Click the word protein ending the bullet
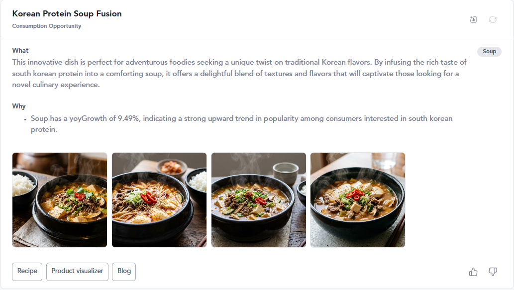 44,130
